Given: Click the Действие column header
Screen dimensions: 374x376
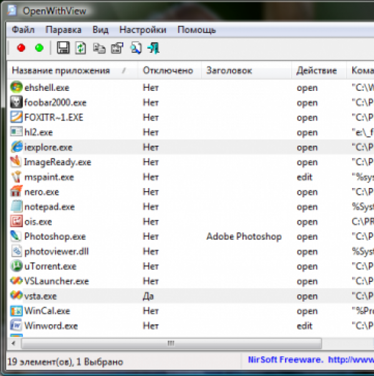Looking at the screenshot, I should coord(317,70).
